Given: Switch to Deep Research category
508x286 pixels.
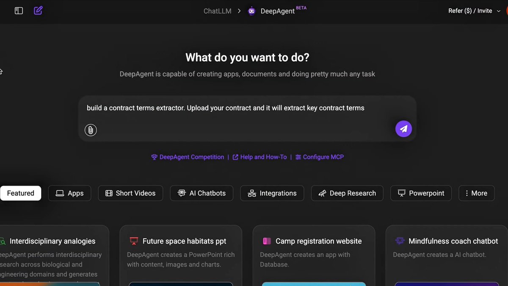Looking at the screenshot, I should click(347, 193).
